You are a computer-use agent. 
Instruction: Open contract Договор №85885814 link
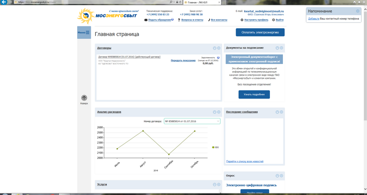129,57
